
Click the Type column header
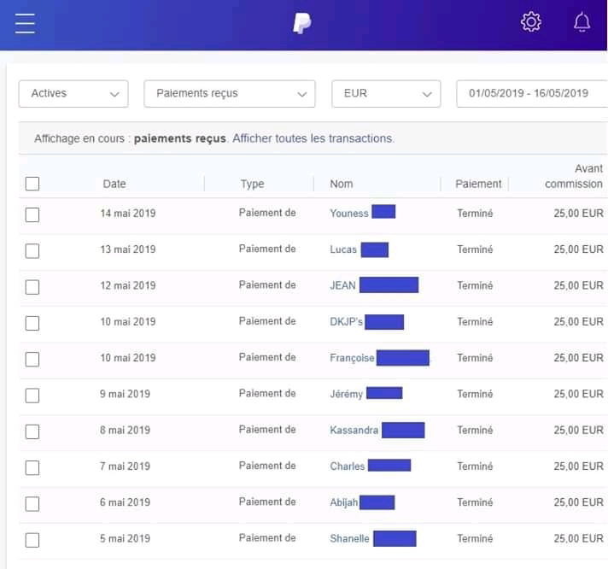pos(252,184)
